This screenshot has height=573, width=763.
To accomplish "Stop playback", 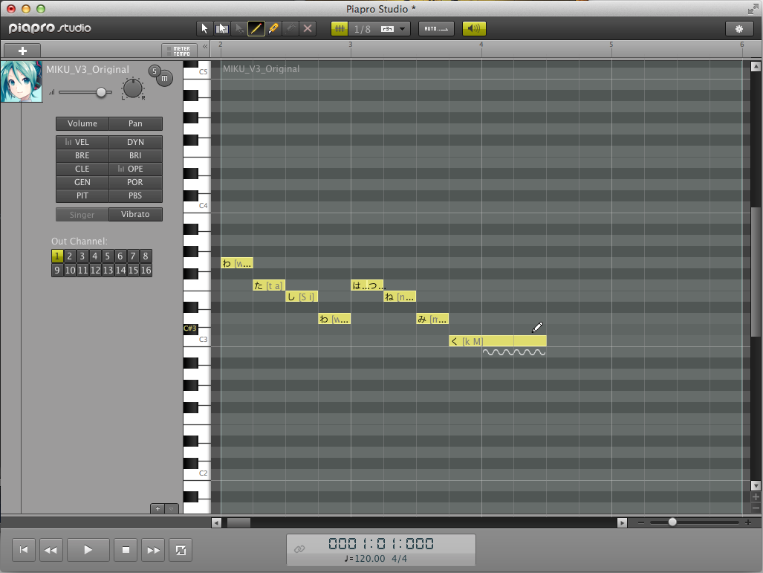I will point(126,550).
